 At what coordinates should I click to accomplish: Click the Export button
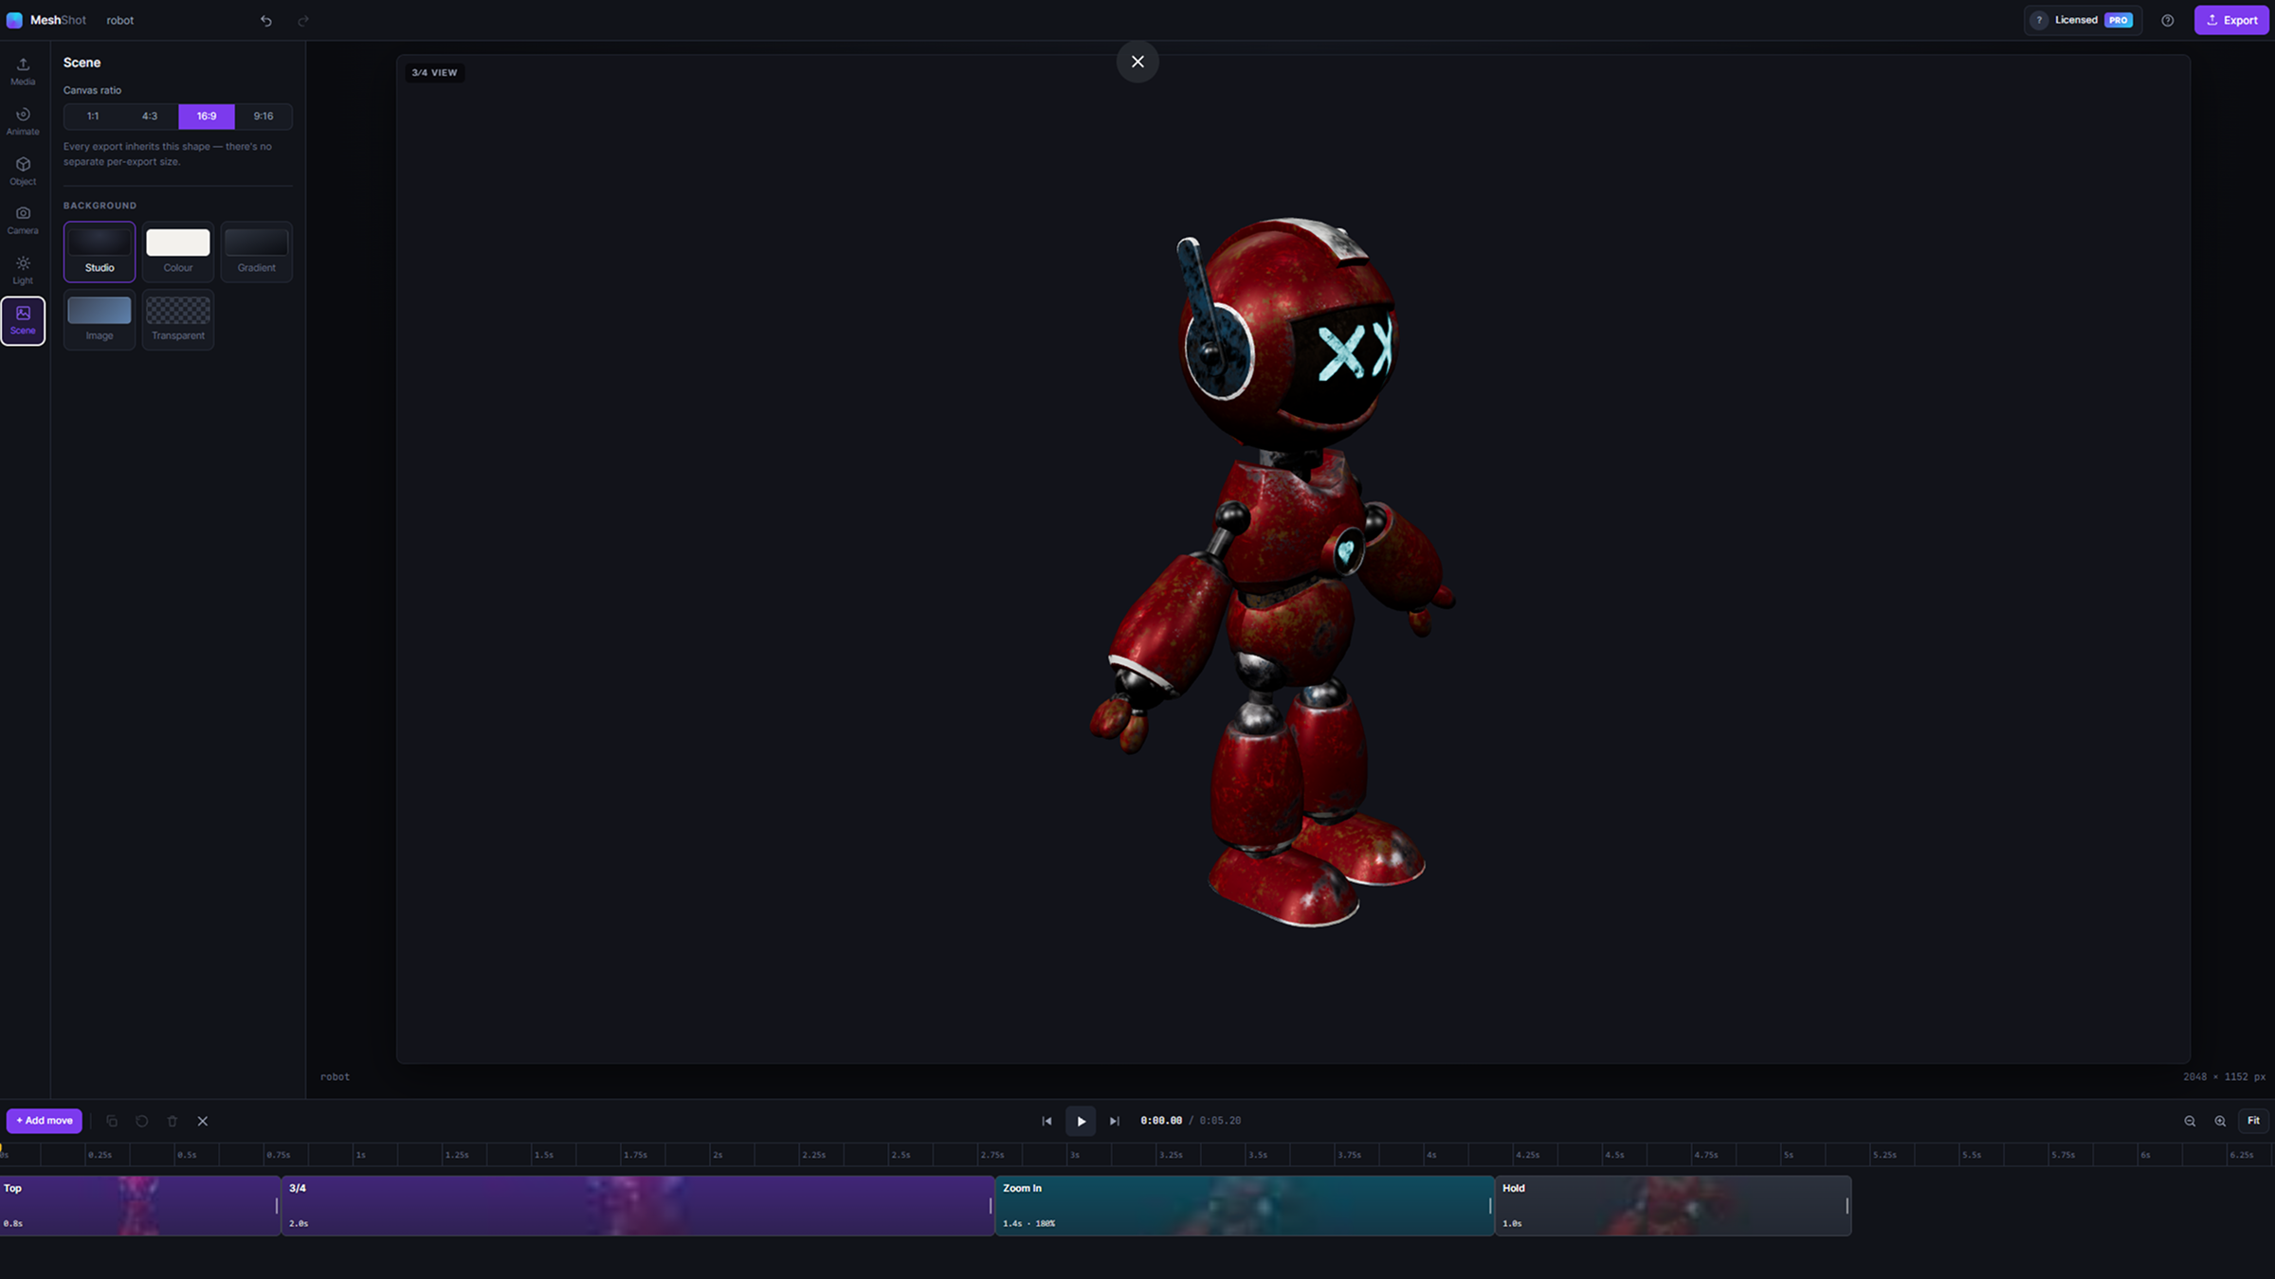(2231, 20)
